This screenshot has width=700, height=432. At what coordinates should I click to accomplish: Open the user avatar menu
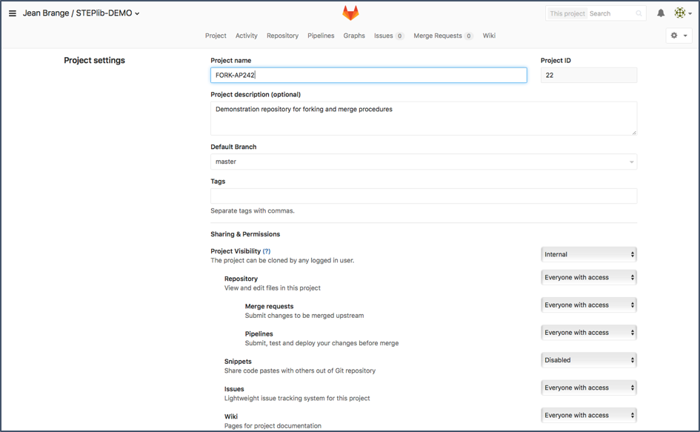point(681,13)
